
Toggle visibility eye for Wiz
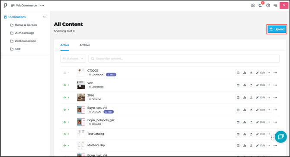click(x=64, y=85)
